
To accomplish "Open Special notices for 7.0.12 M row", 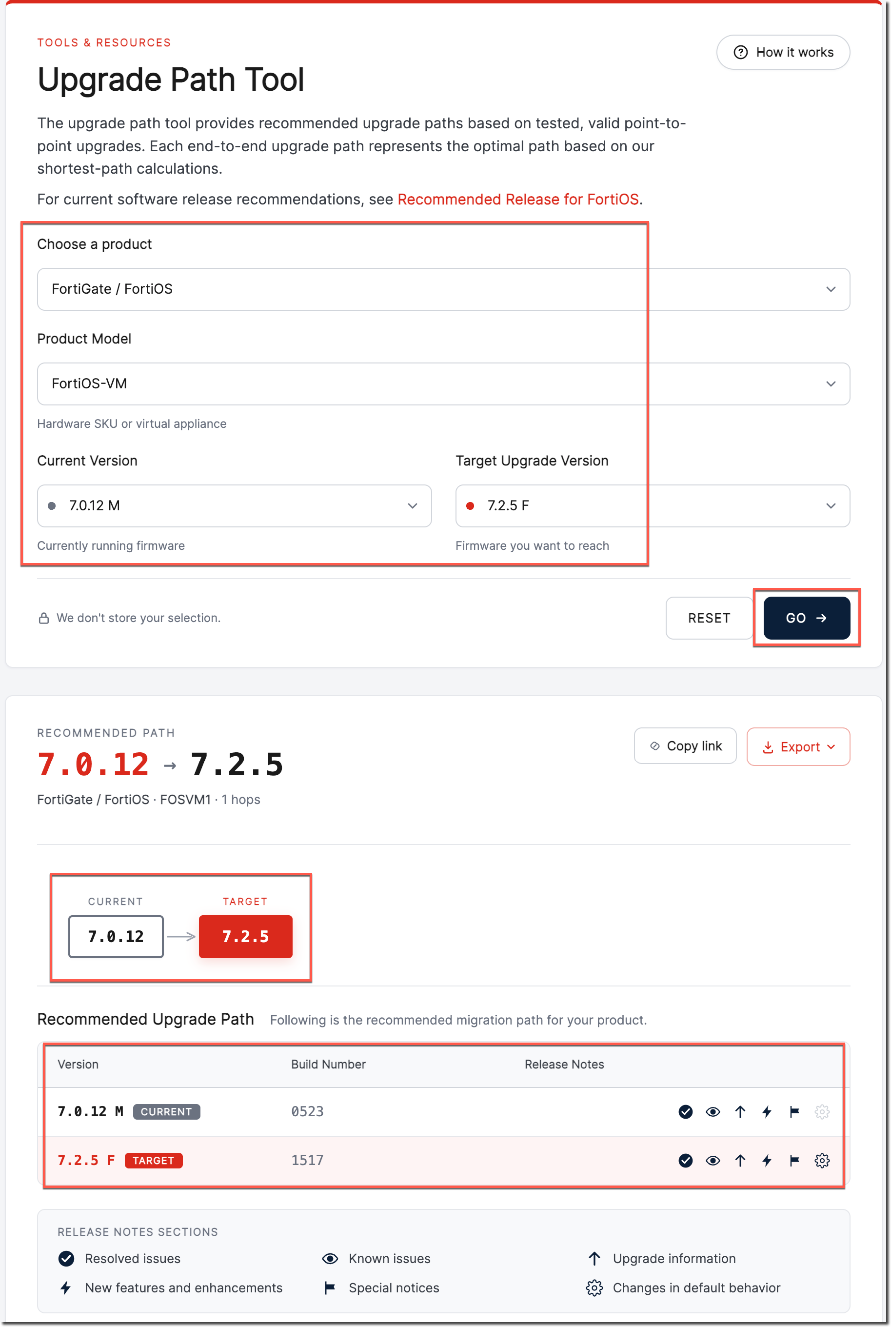I will click(794, 1112).
